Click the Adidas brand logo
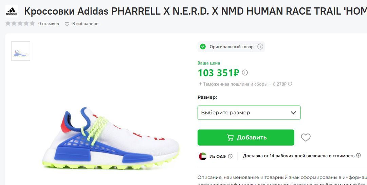Screen dimensions: 367x185 [x=12, y=11]
